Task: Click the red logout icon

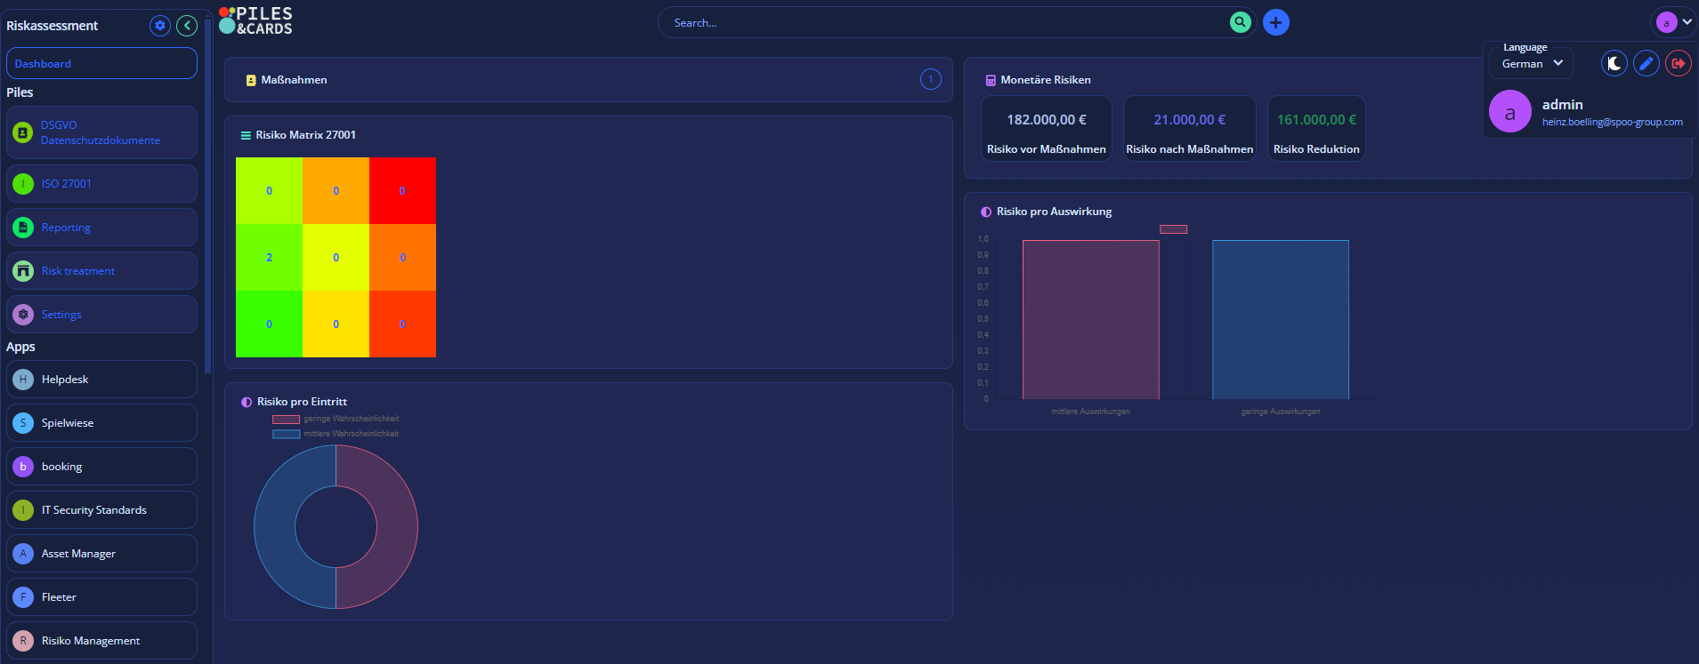Action: pos(1678,63)
